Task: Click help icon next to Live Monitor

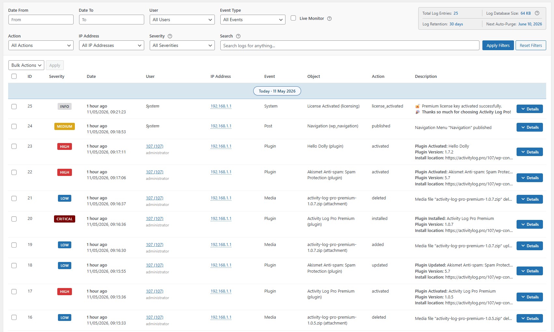Action: coord(329,19)
